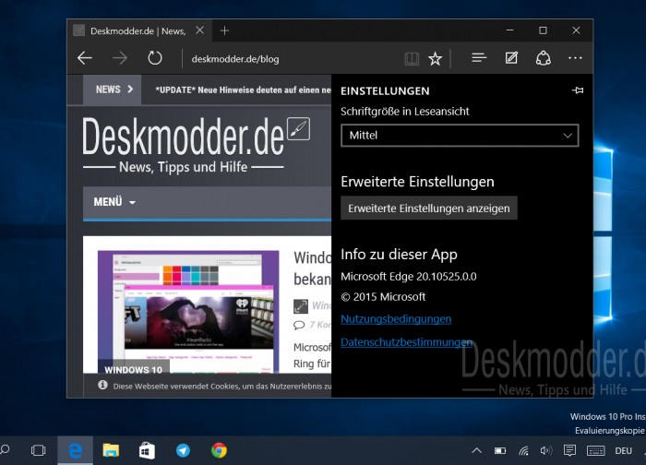Screen dimensions: 646x465
Task: Click Erweiterte Einstellungen anzeigen button
Action: (x=429, y=208)
